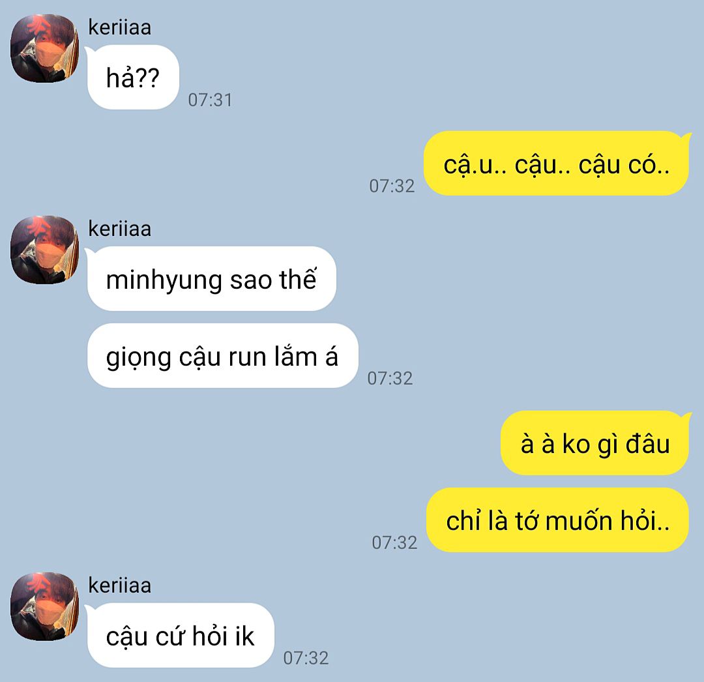Image resolution: width=704 pixels, height=682 pixels.
Task: Select the "hả??" message bubble
Action: (134, 77)
